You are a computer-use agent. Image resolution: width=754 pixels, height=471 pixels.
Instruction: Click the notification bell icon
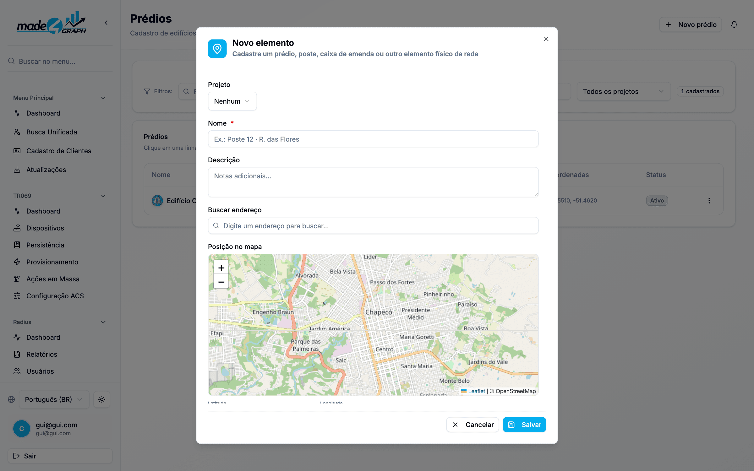pos(734,24)
